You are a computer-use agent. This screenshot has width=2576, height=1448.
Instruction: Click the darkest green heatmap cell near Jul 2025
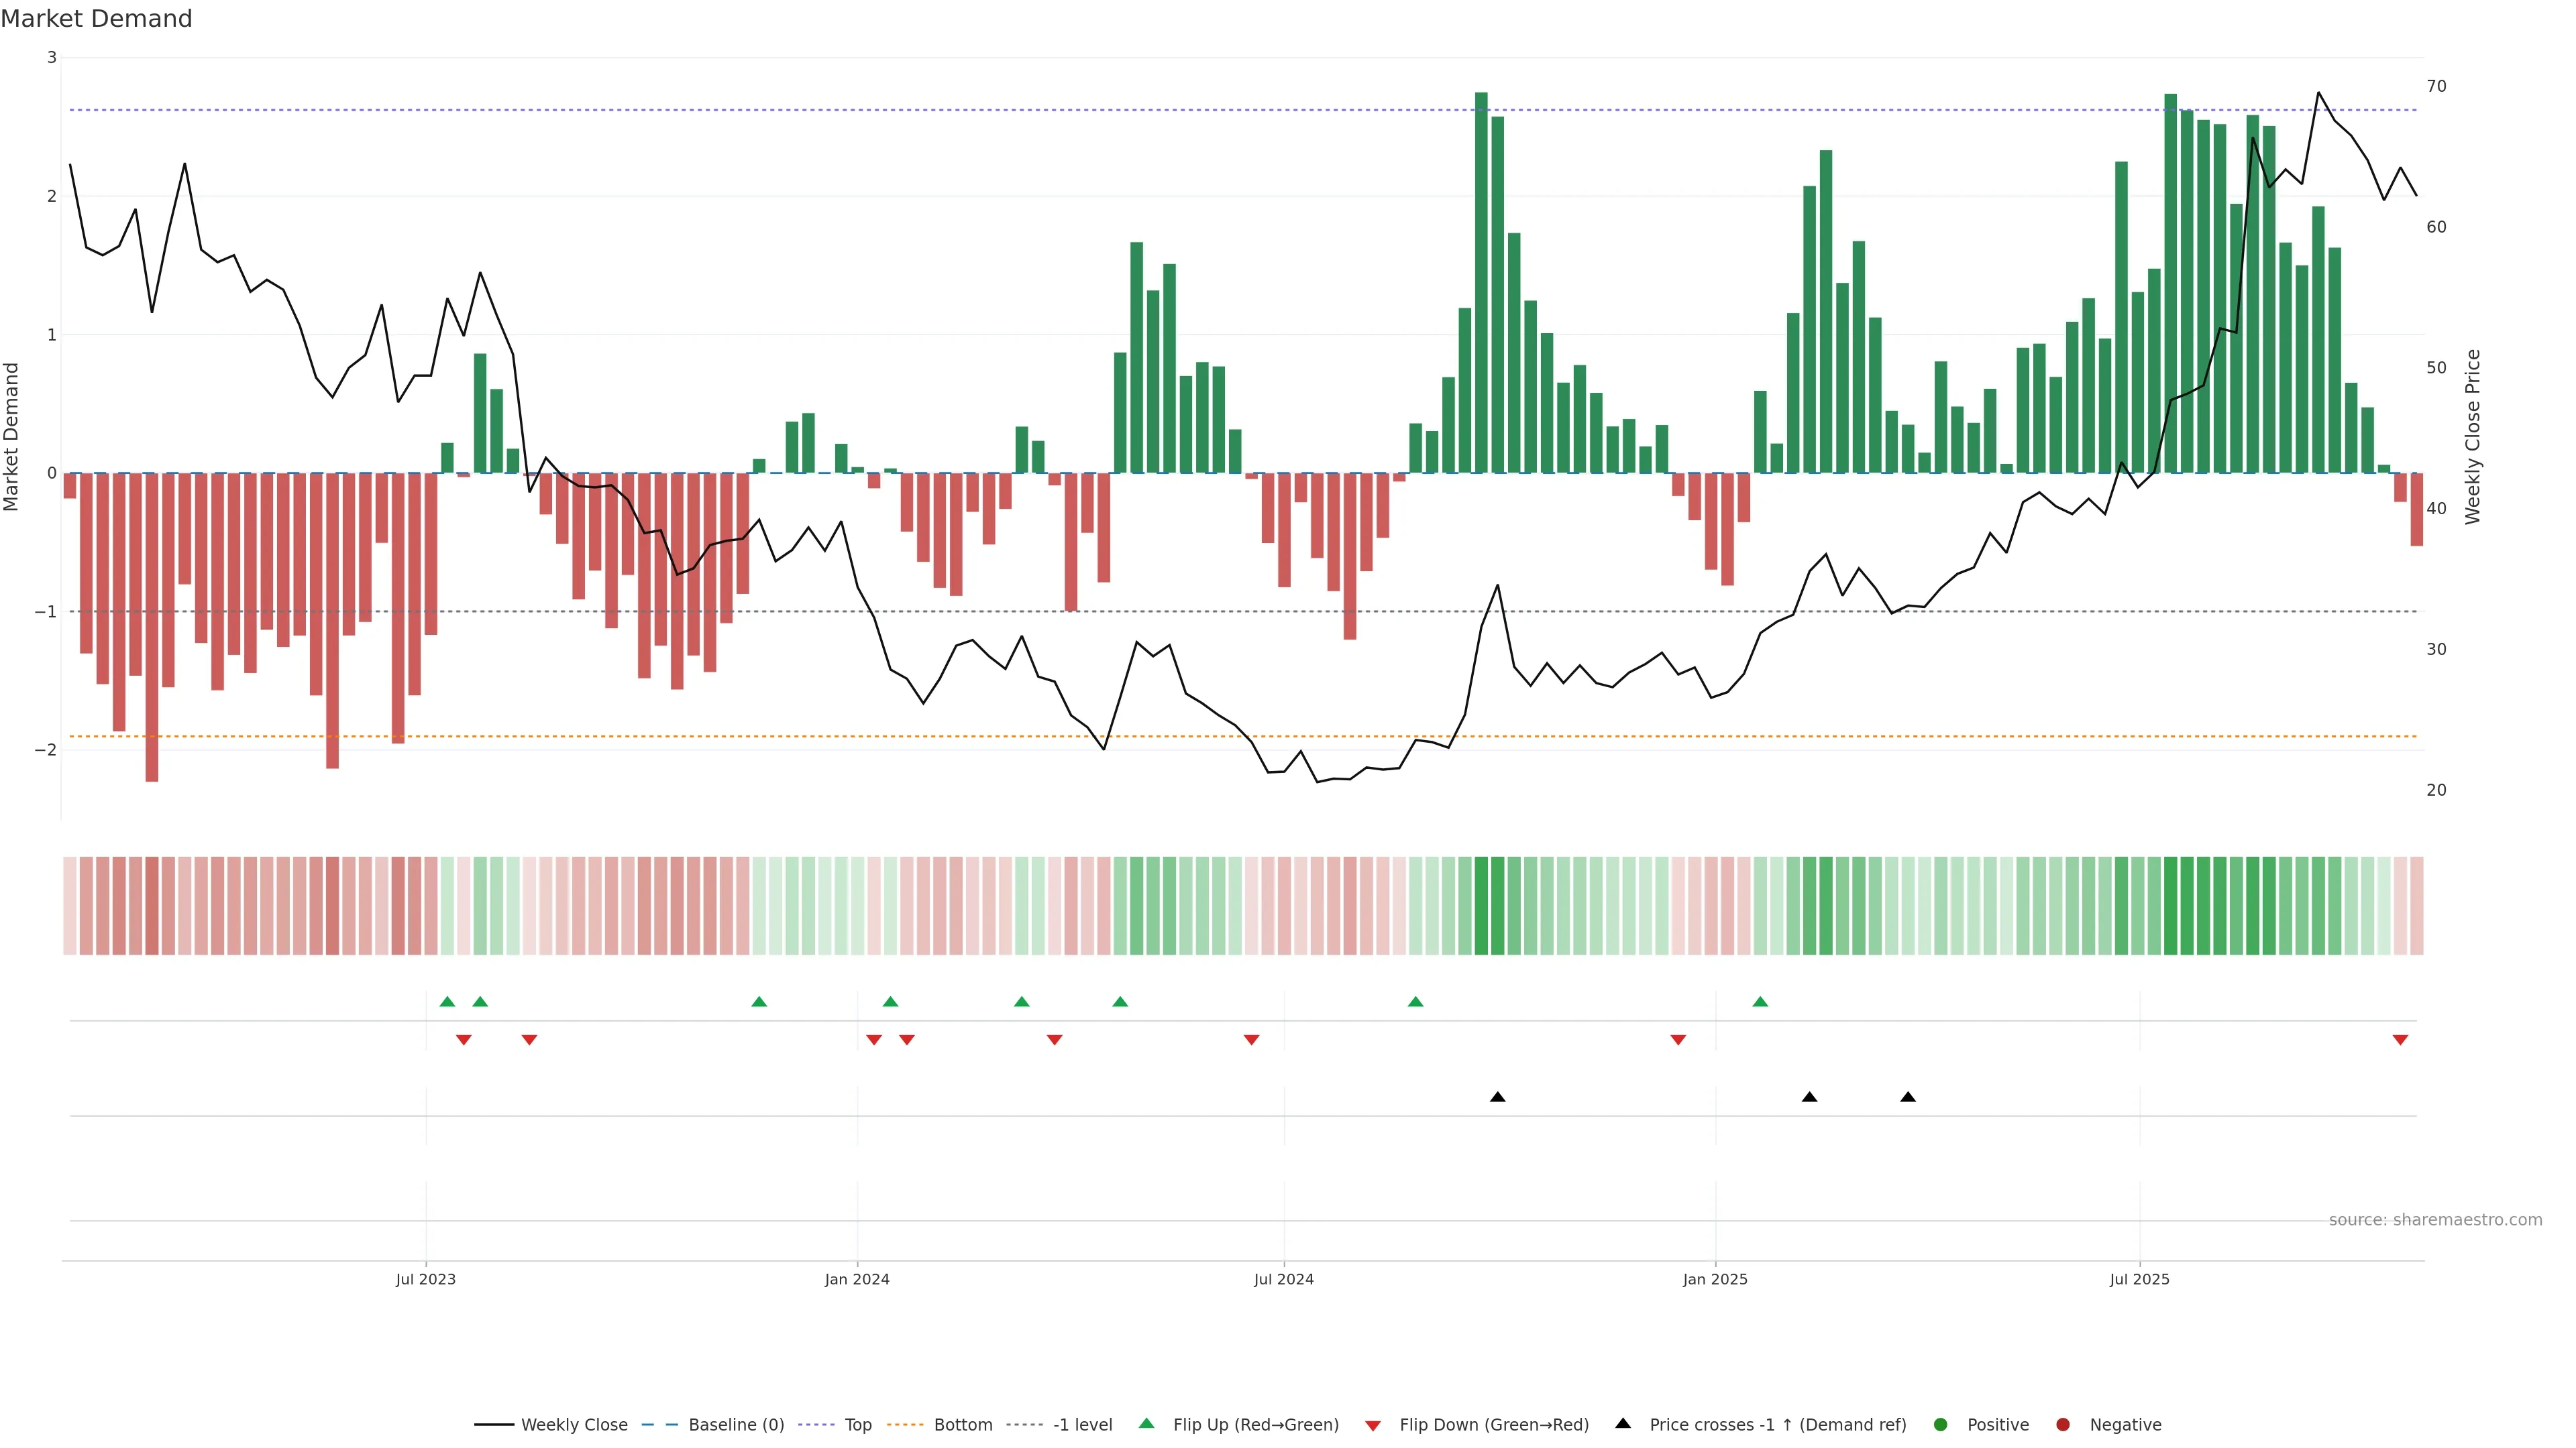point(2170,906)
